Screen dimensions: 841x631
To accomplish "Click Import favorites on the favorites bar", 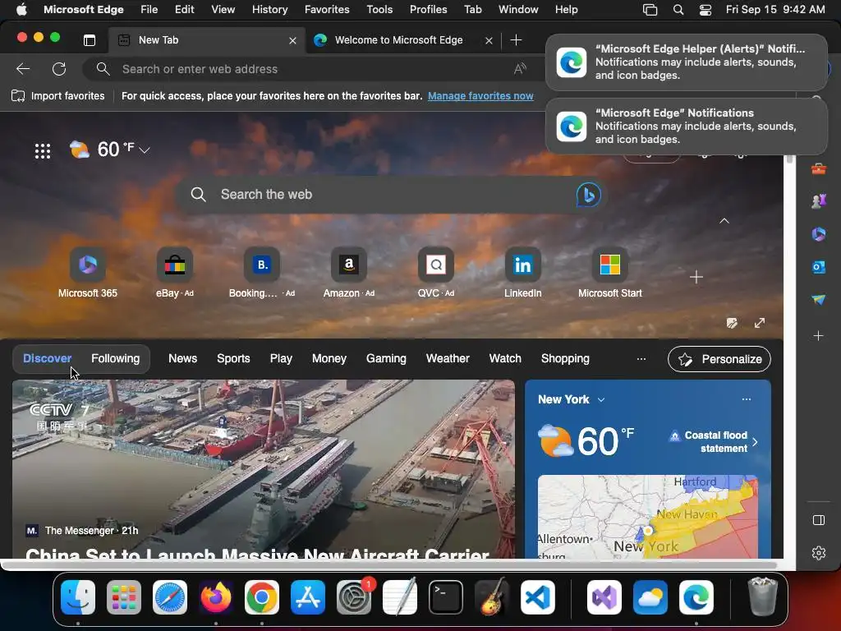I will tap(58, 96).
